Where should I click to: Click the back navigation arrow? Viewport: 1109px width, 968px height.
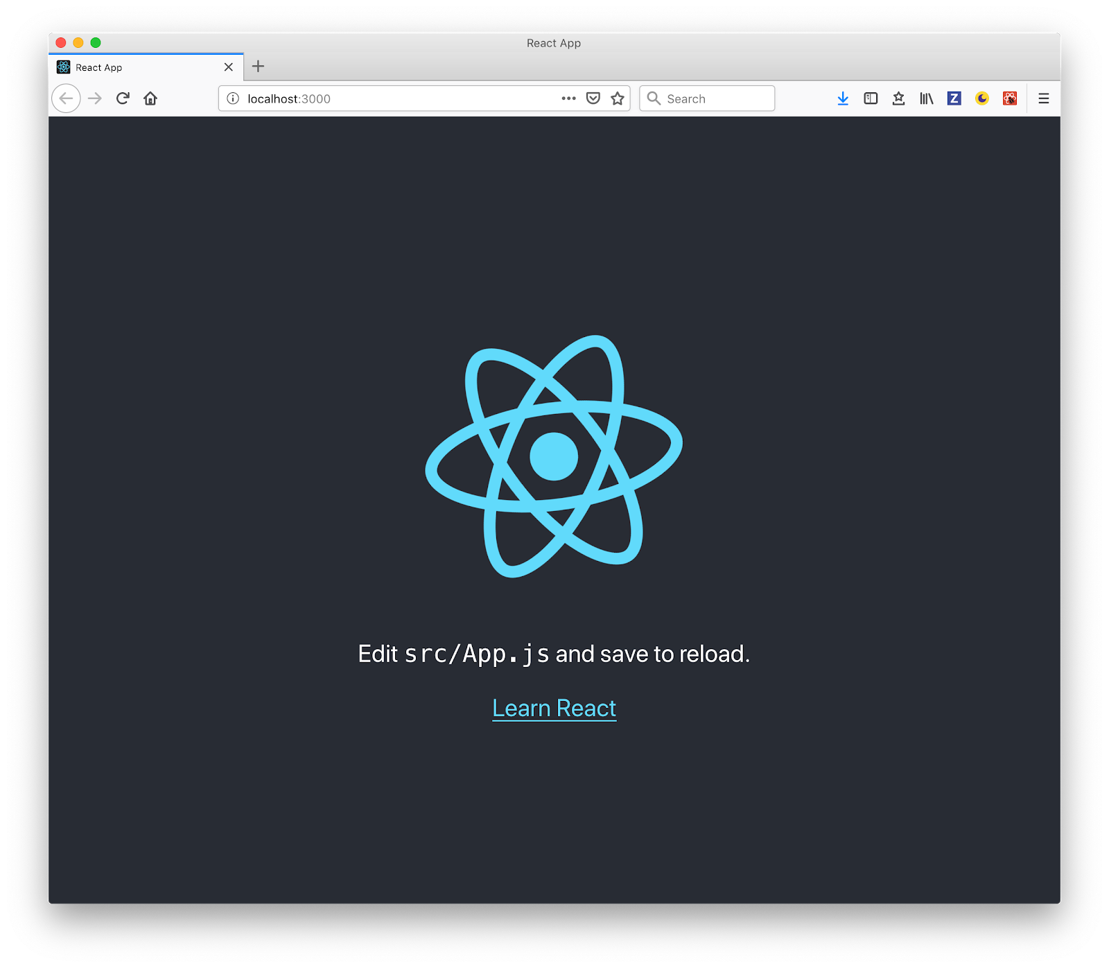67,98
